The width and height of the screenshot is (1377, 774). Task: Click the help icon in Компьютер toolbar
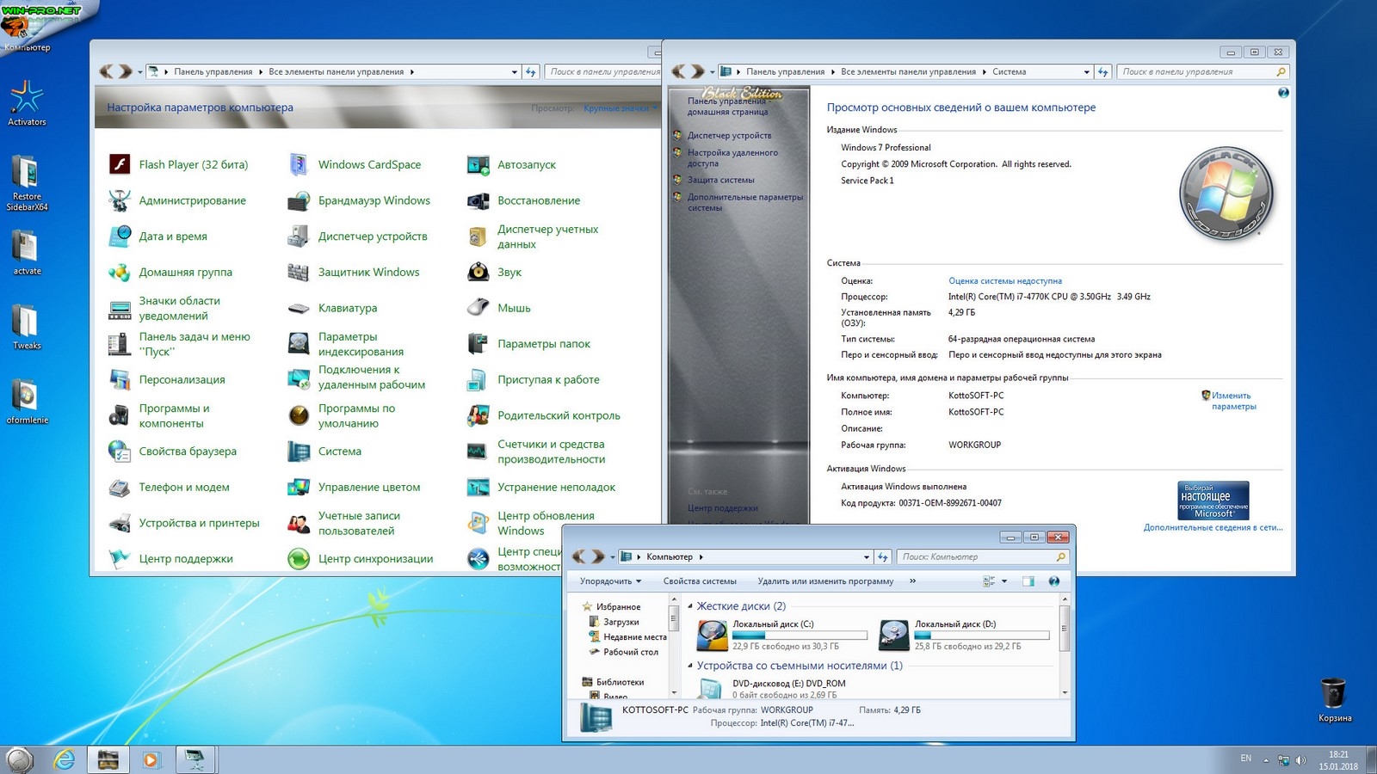[1053, 581]
